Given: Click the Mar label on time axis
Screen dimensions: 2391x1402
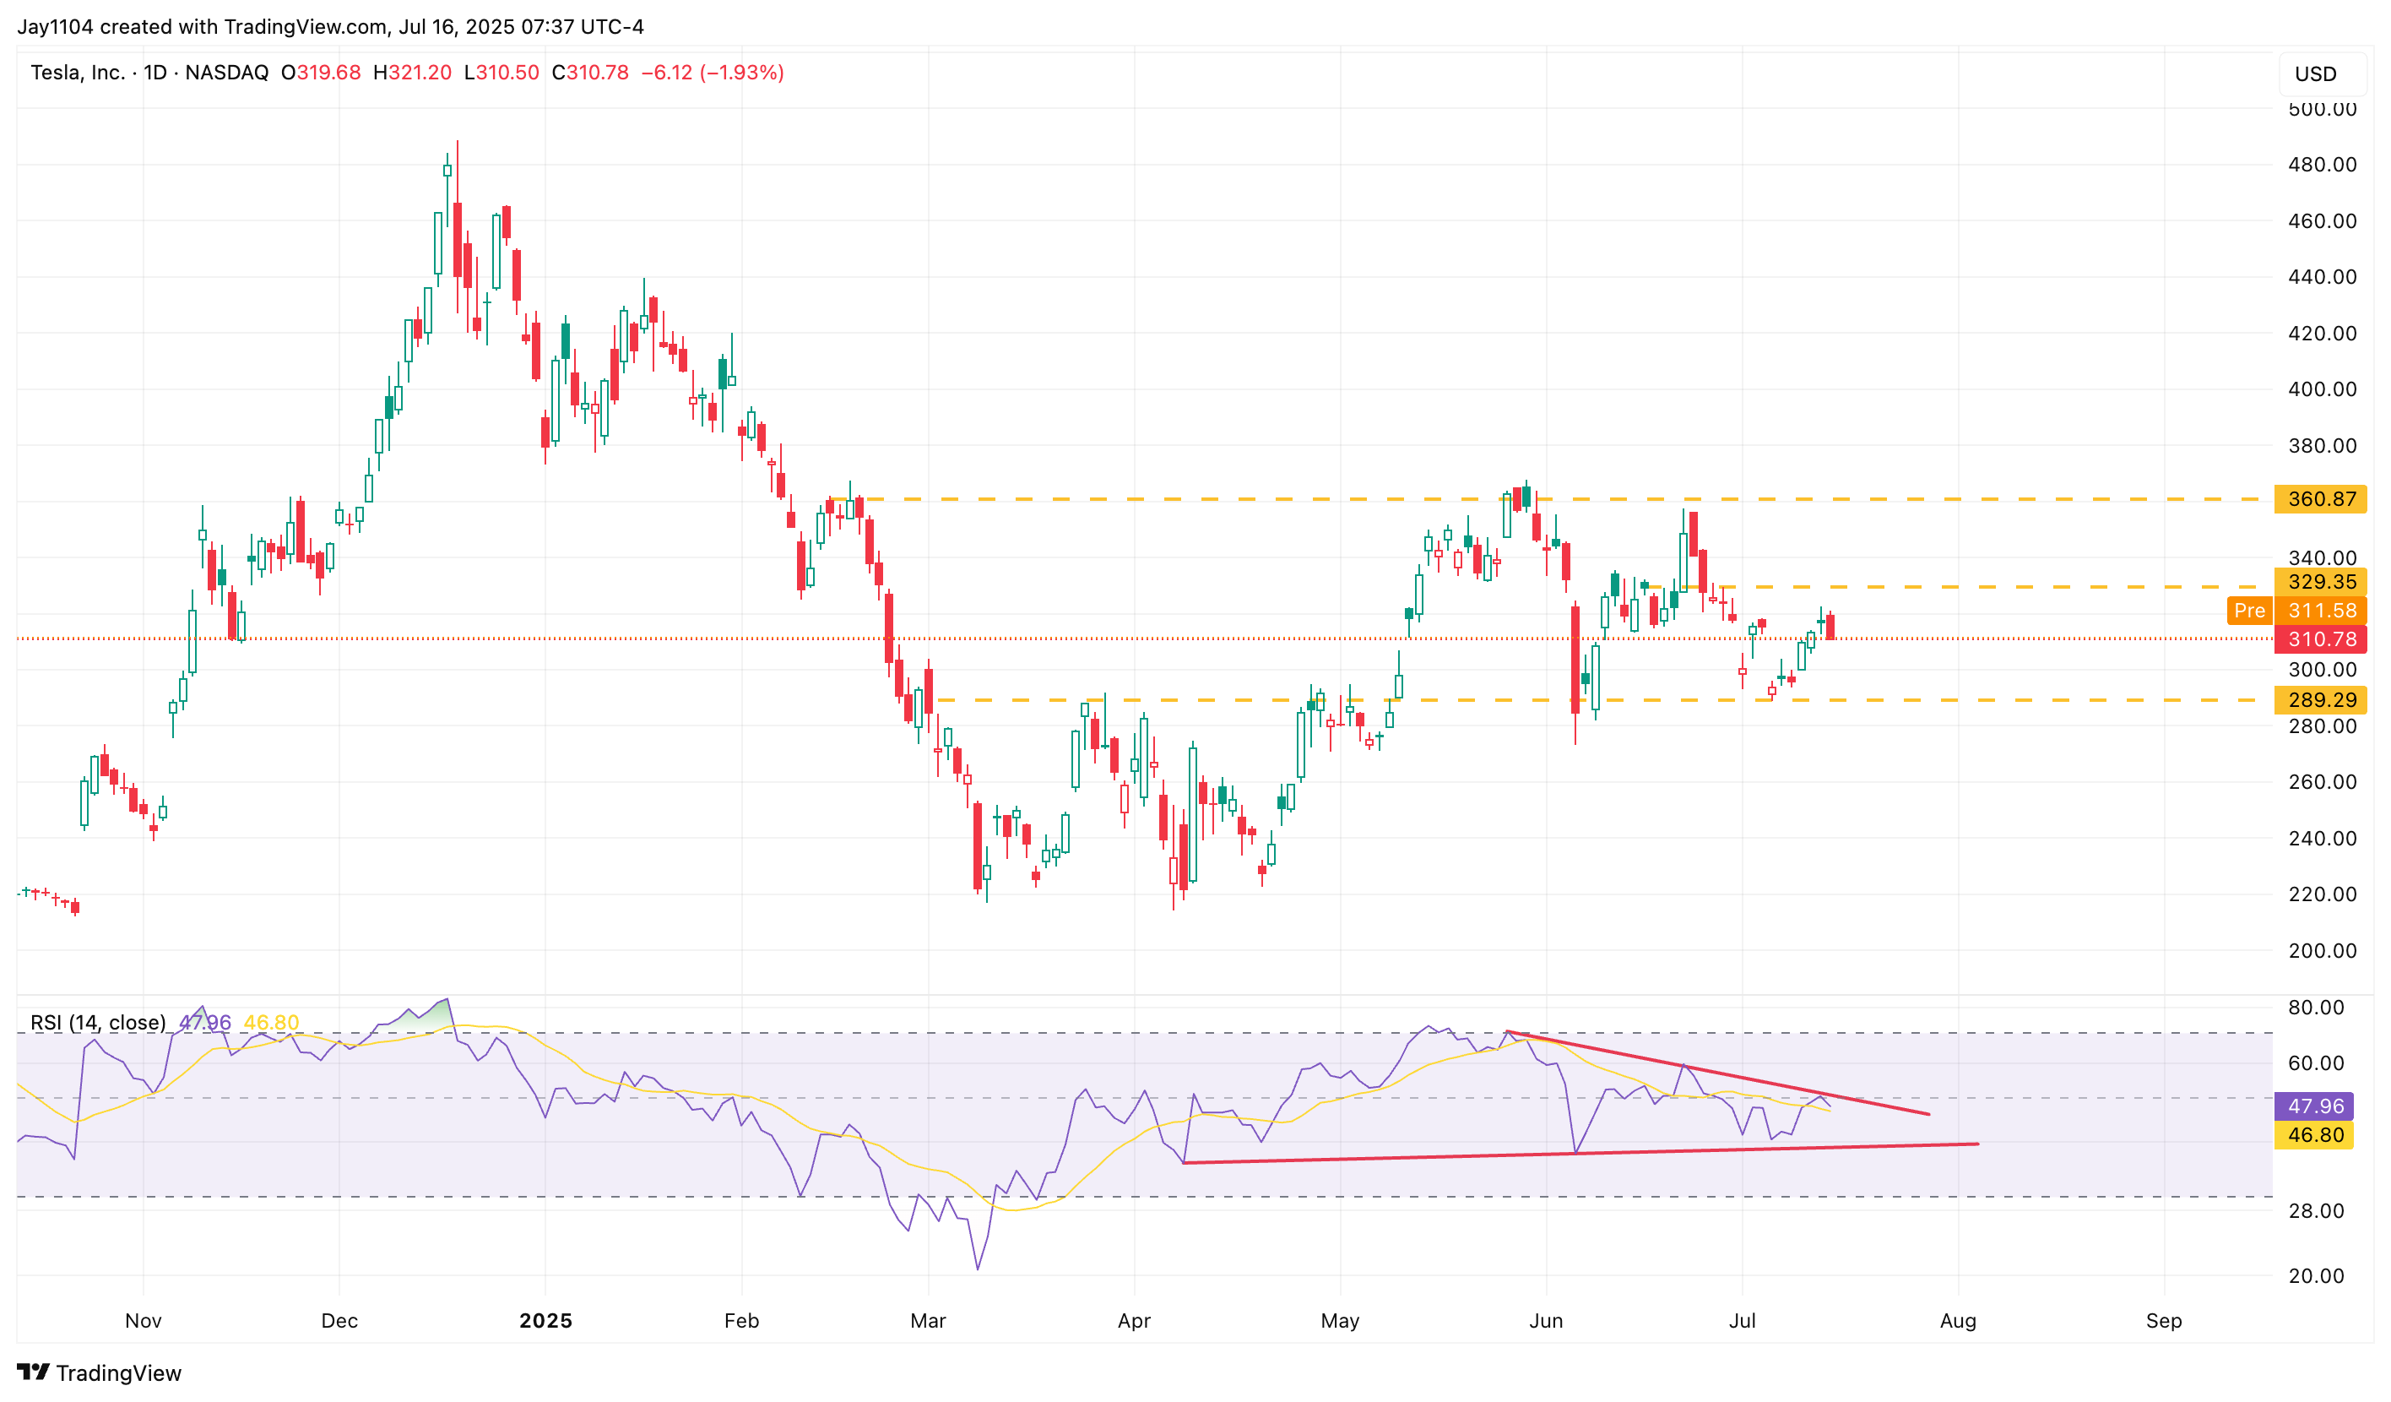Looking at the screenshot, I should click(x=928, y=1320).
